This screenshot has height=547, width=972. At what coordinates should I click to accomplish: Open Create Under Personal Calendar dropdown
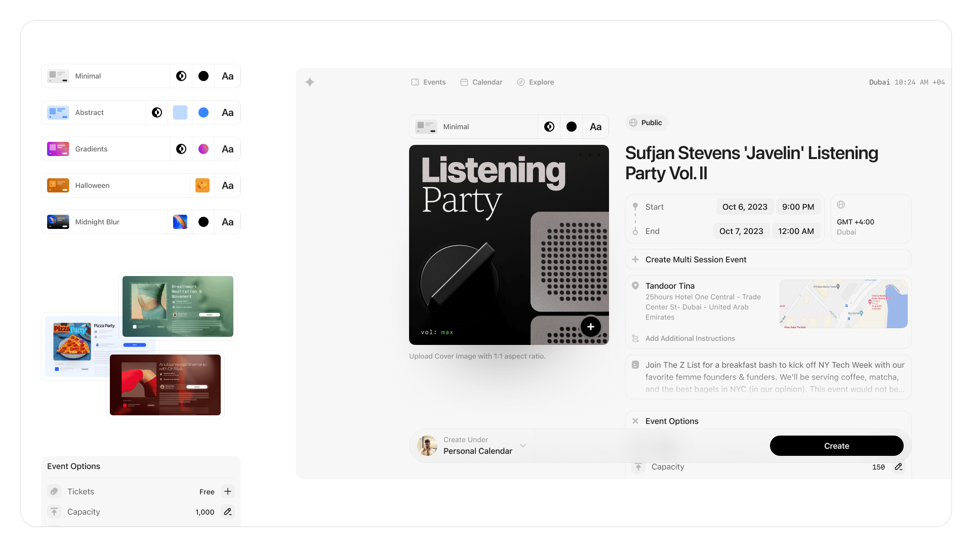(x=472, y=446)
